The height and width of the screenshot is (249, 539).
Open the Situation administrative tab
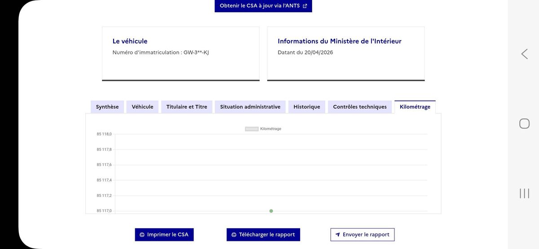(x=250, y=107)
